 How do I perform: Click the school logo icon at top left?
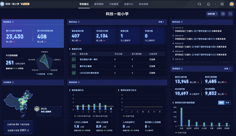tap(3, 4)
